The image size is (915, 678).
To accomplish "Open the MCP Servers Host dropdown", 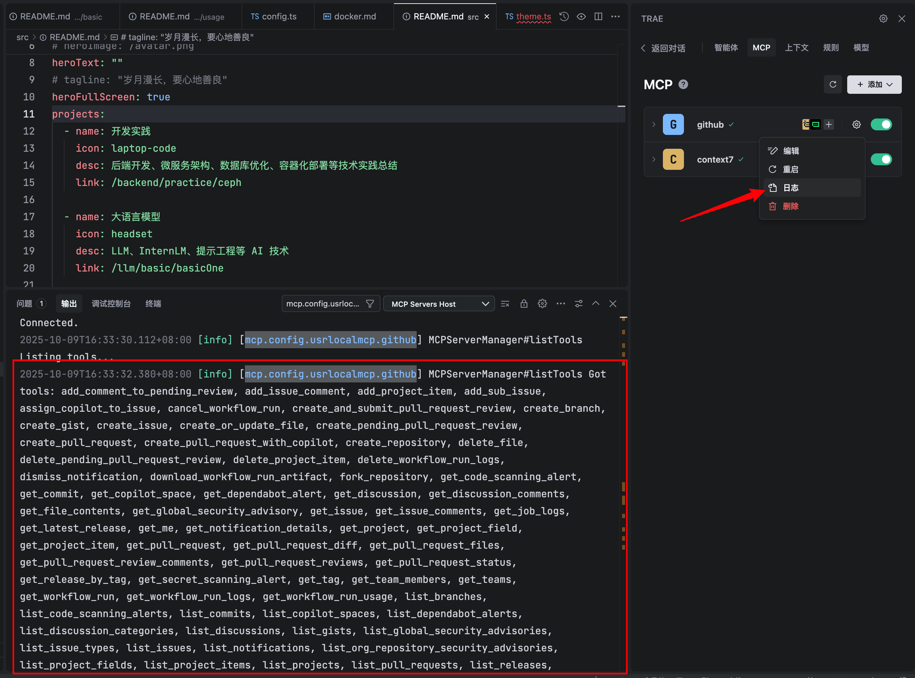I will [439, 304].
